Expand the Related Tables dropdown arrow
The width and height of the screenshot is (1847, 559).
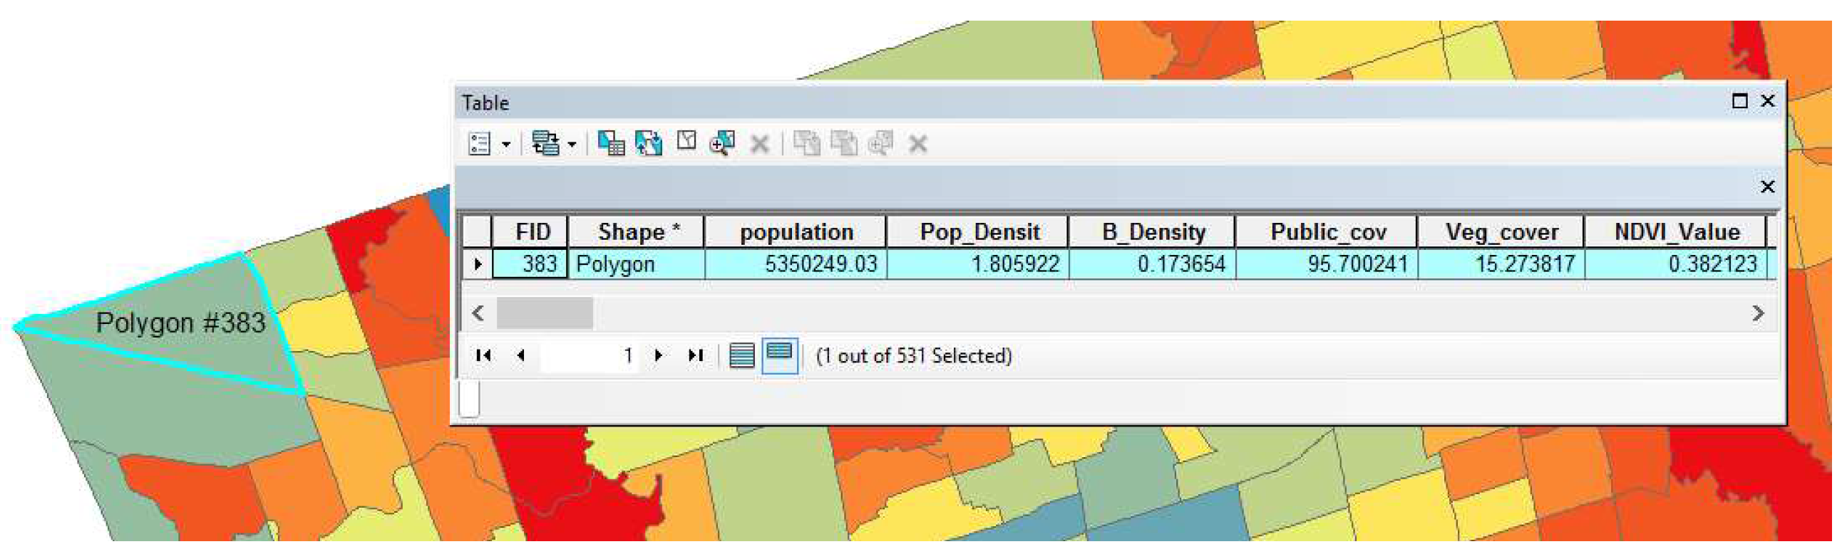(572, 145)
